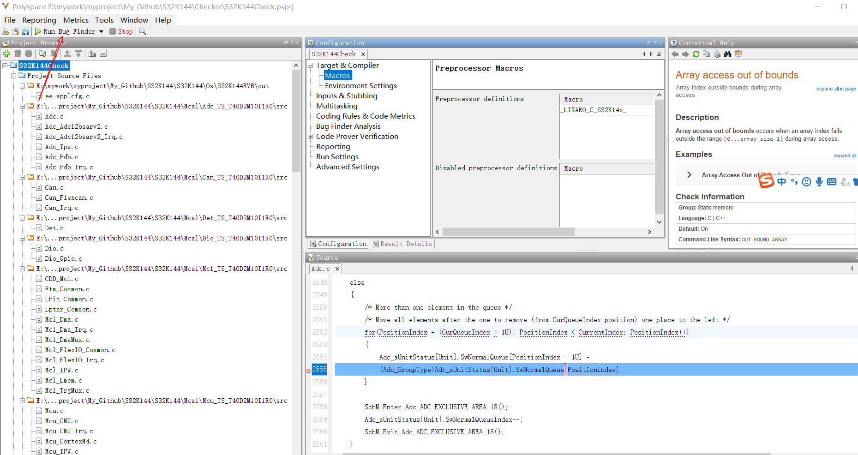Collapse the Can_TS_T40D2M10I1R0 src folder
Screen dimensions: 858x455
pyautogui.click(x=23, y=177)
